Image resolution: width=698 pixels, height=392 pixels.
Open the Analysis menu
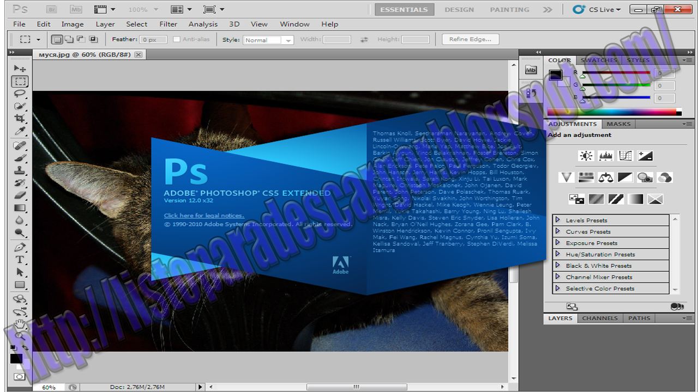click(x=203, y=24)
